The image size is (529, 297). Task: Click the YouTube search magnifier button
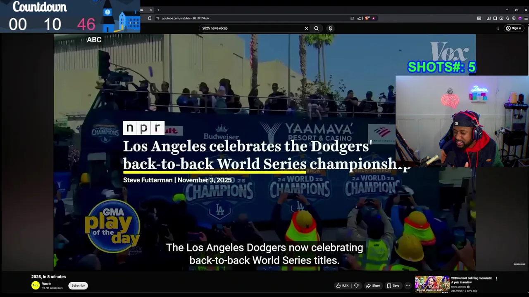click(316, 28)
